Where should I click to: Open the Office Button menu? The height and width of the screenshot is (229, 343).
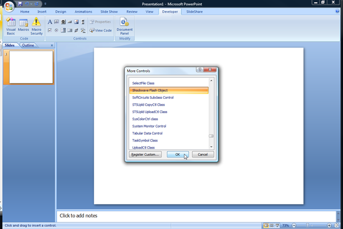9,6
